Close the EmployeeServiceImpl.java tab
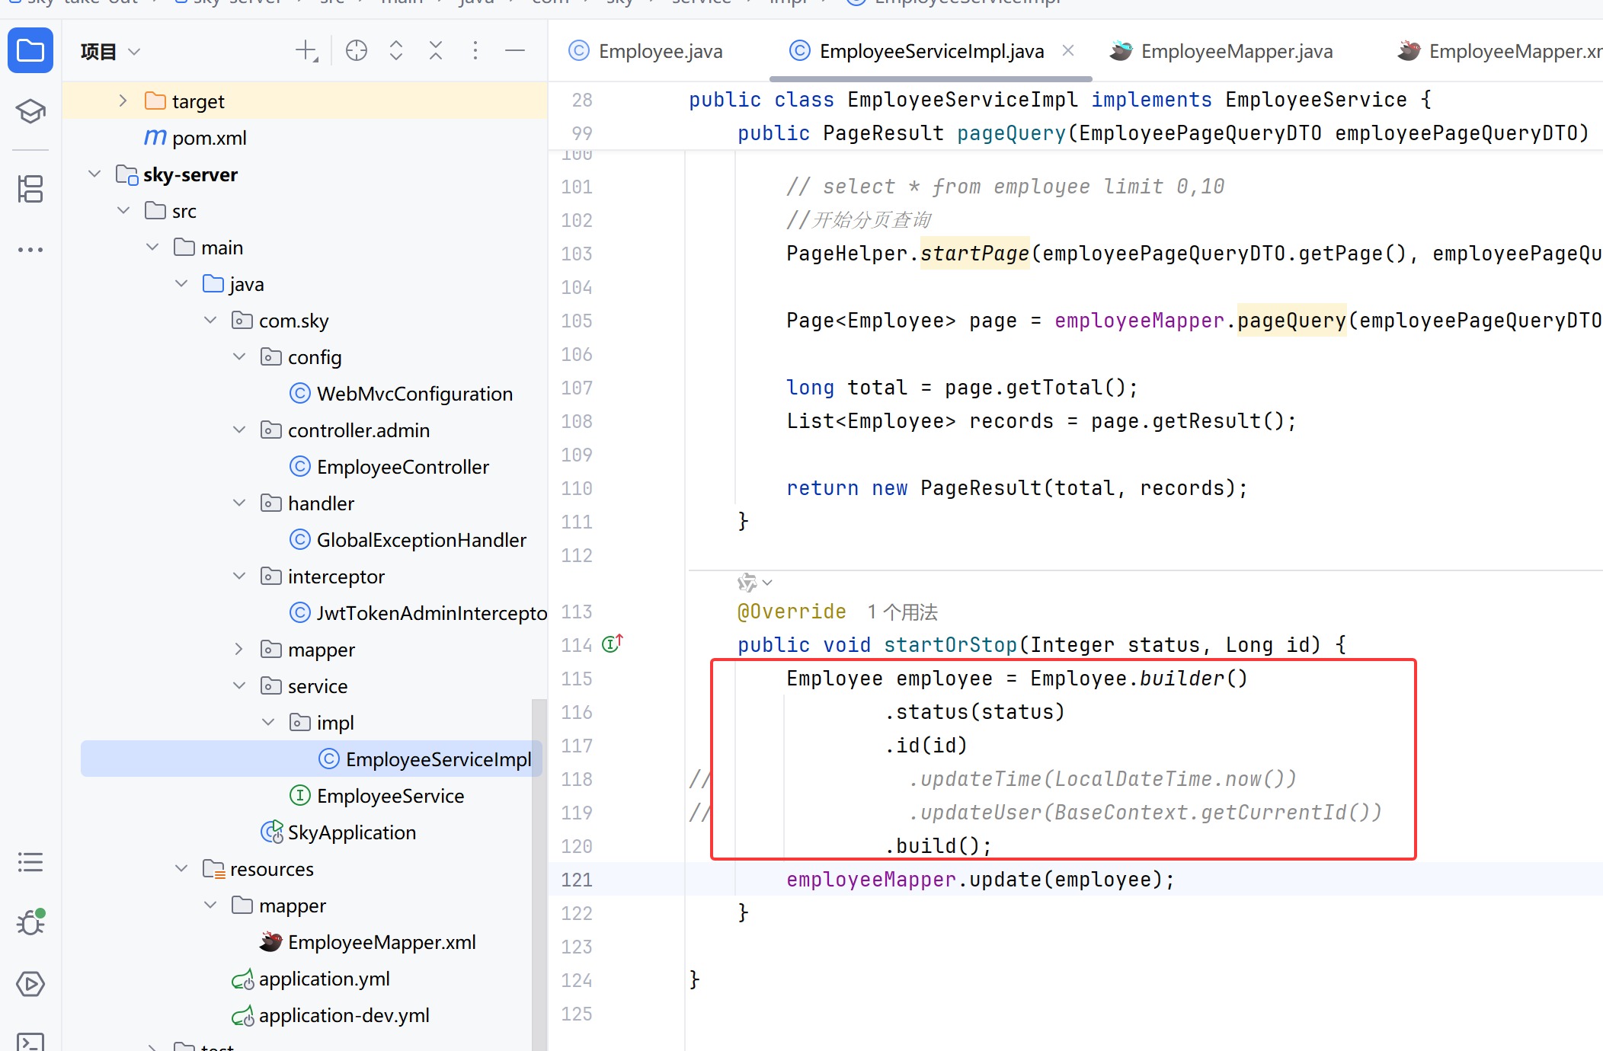This screenshot has width=1603, height=1051. pos(1068,50)
